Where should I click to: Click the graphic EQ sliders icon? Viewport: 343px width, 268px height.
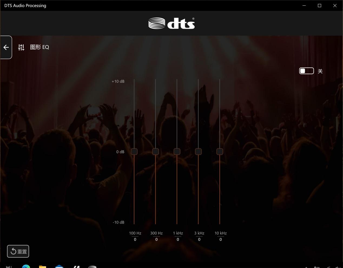(x=21, y=47)
